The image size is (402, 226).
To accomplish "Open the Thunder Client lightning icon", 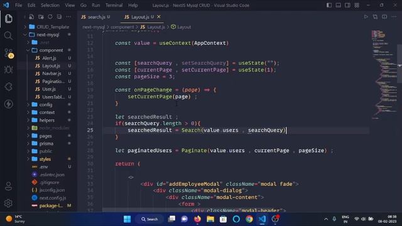I will click(8, 104).
